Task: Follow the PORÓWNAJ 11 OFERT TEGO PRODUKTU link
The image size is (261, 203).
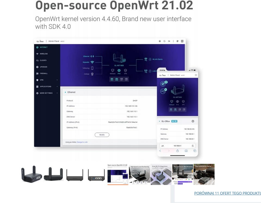Action: click(x=228, y=193)
